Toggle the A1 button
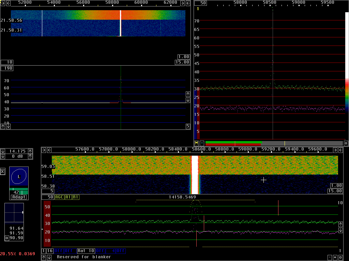Image resolution: width=349 pixels, height=261 pixels. (68, 197)
